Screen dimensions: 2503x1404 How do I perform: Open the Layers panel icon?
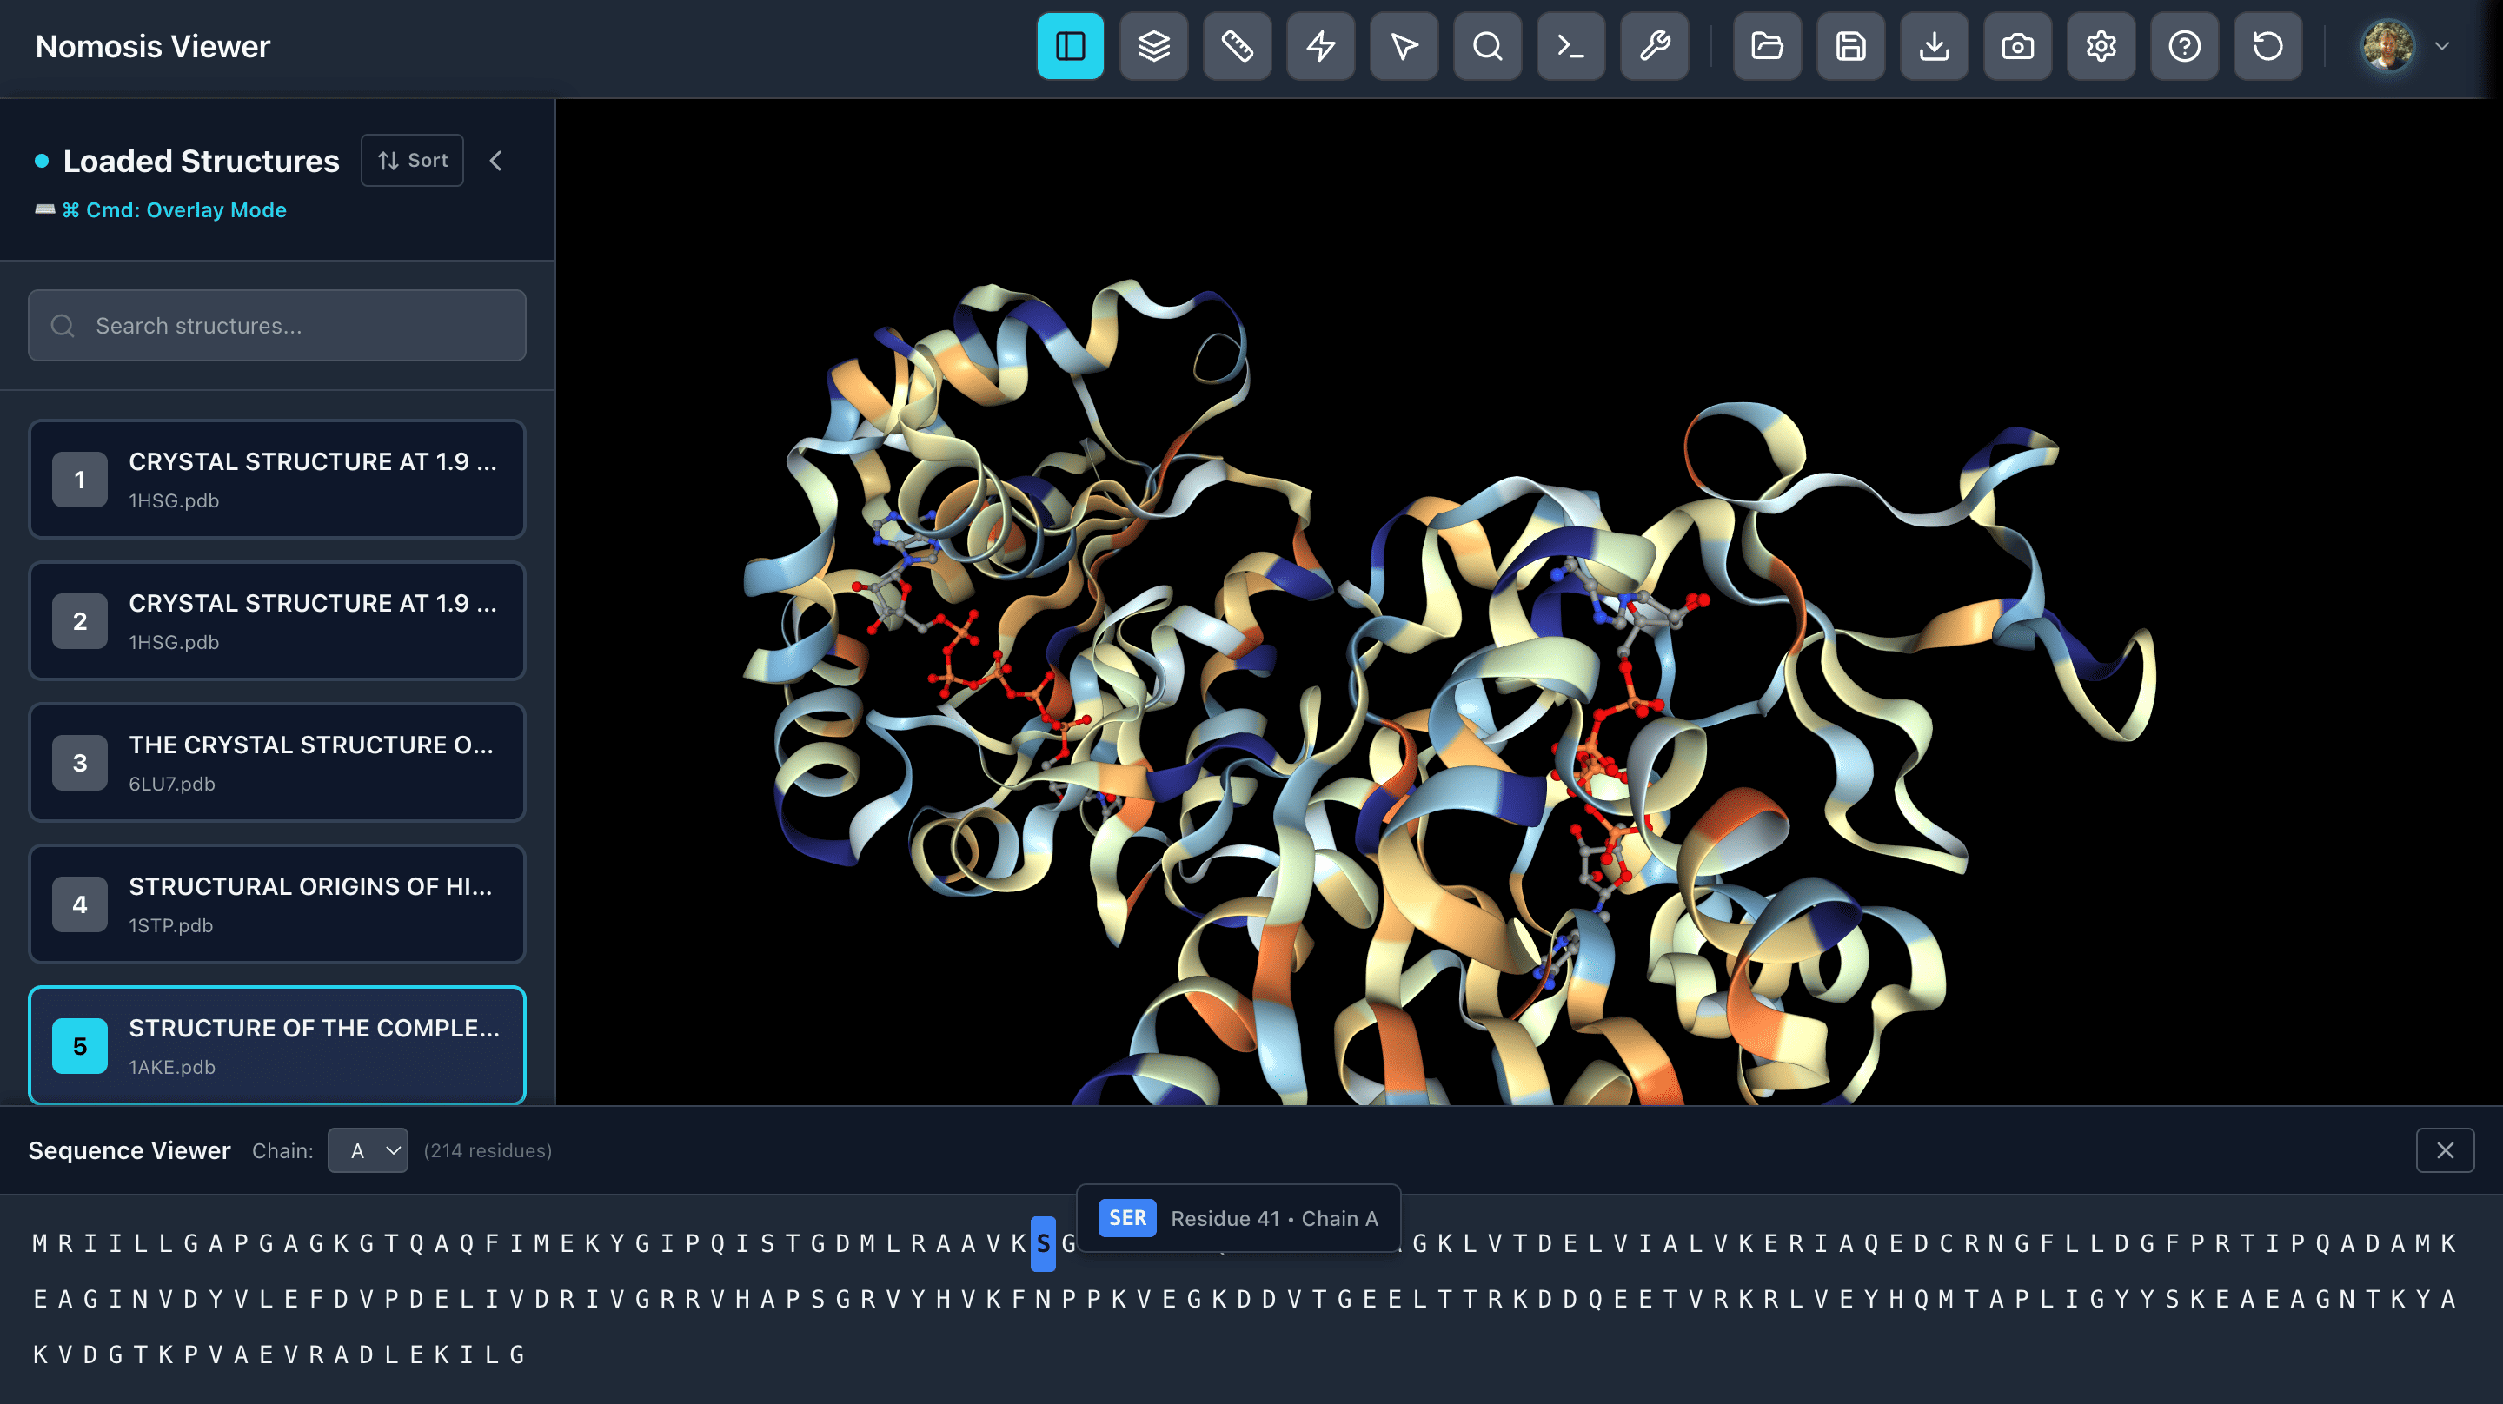pyautogui.click(x=1153, y=46)
